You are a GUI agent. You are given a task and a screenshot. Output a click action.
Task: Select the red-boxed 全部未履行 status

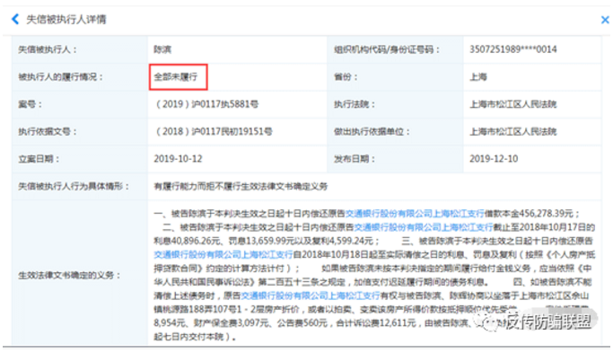click(x=178, y=77)
